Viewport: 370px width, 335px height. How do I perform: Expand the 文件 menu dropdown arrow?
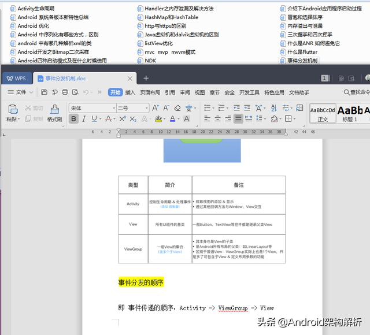point(31,92)
